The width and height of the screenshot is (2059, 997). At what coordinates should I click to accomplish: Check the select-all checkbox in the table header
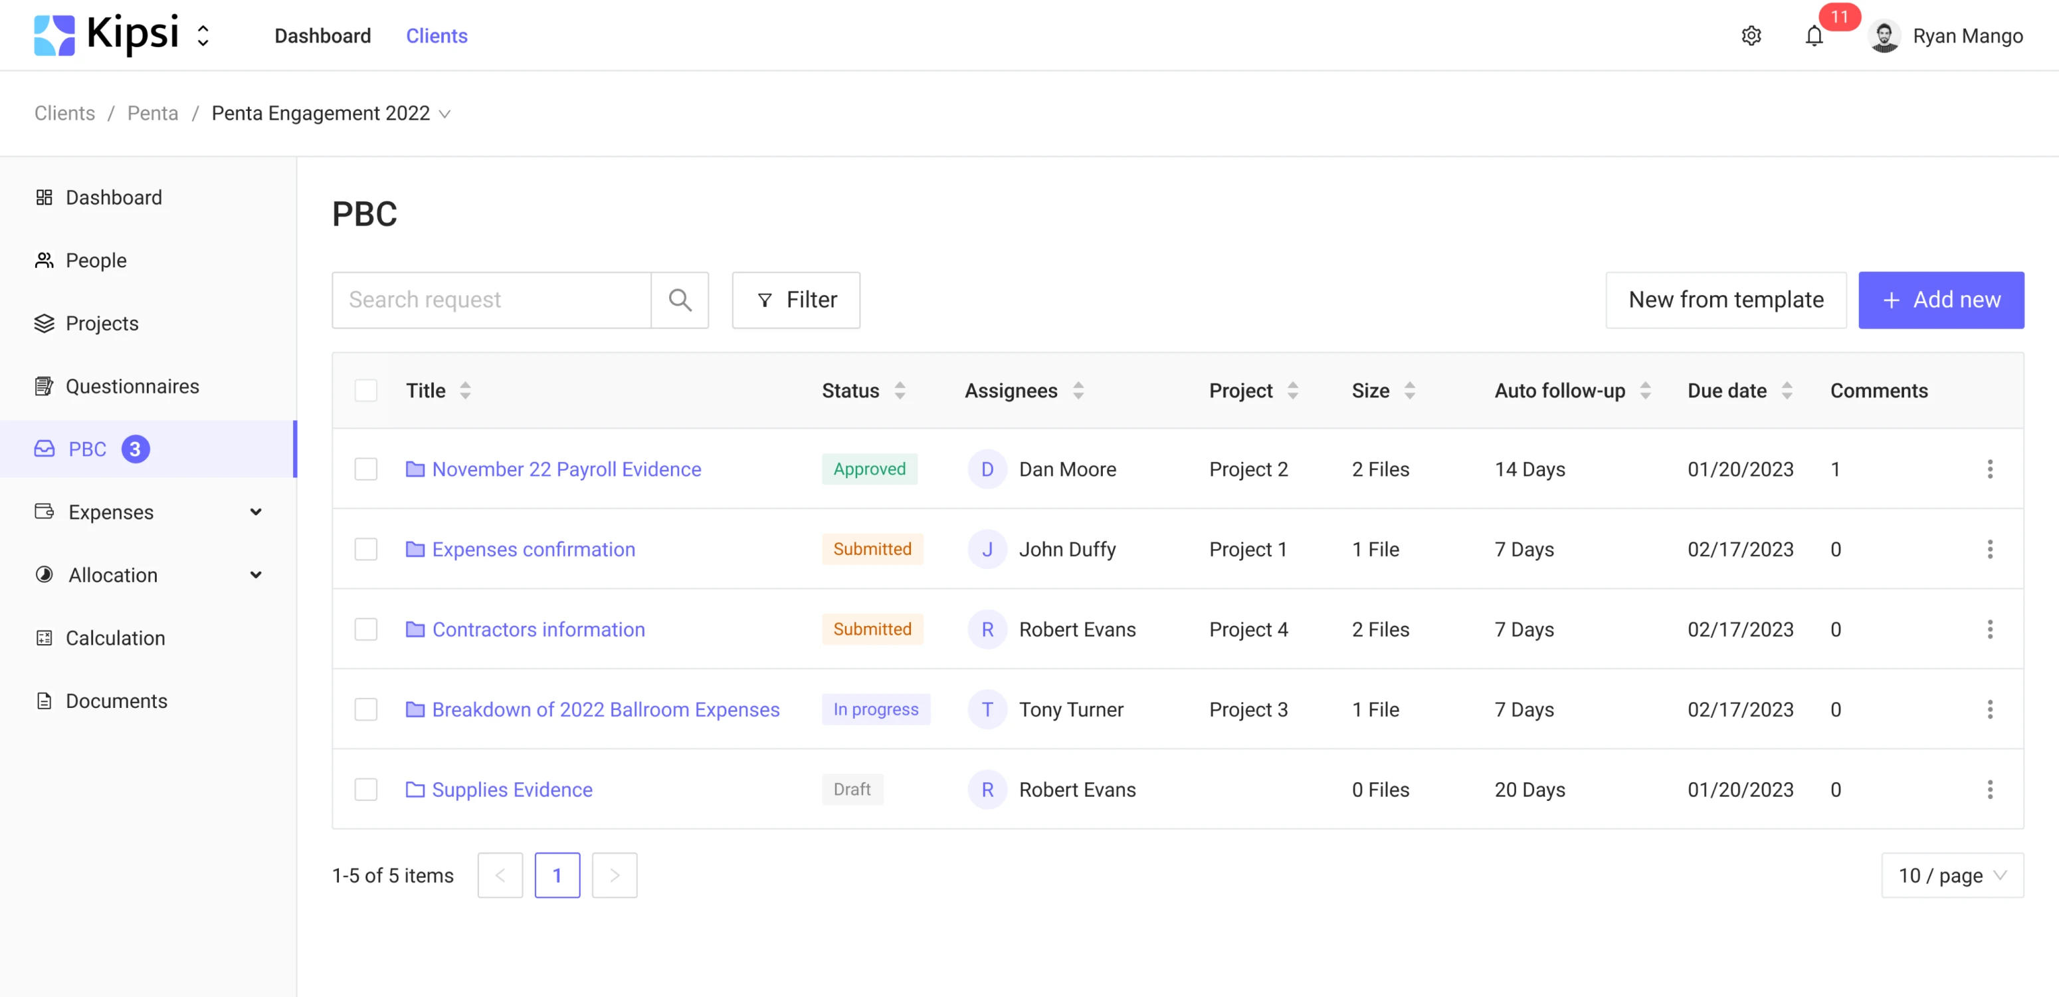pos(365,390)
